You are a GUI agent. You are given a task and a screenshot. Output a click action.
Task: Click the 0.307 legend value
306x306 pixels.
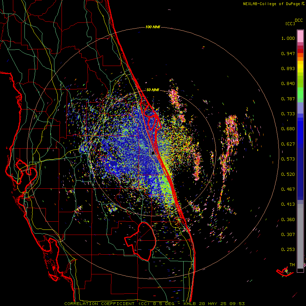coord(288,235)
